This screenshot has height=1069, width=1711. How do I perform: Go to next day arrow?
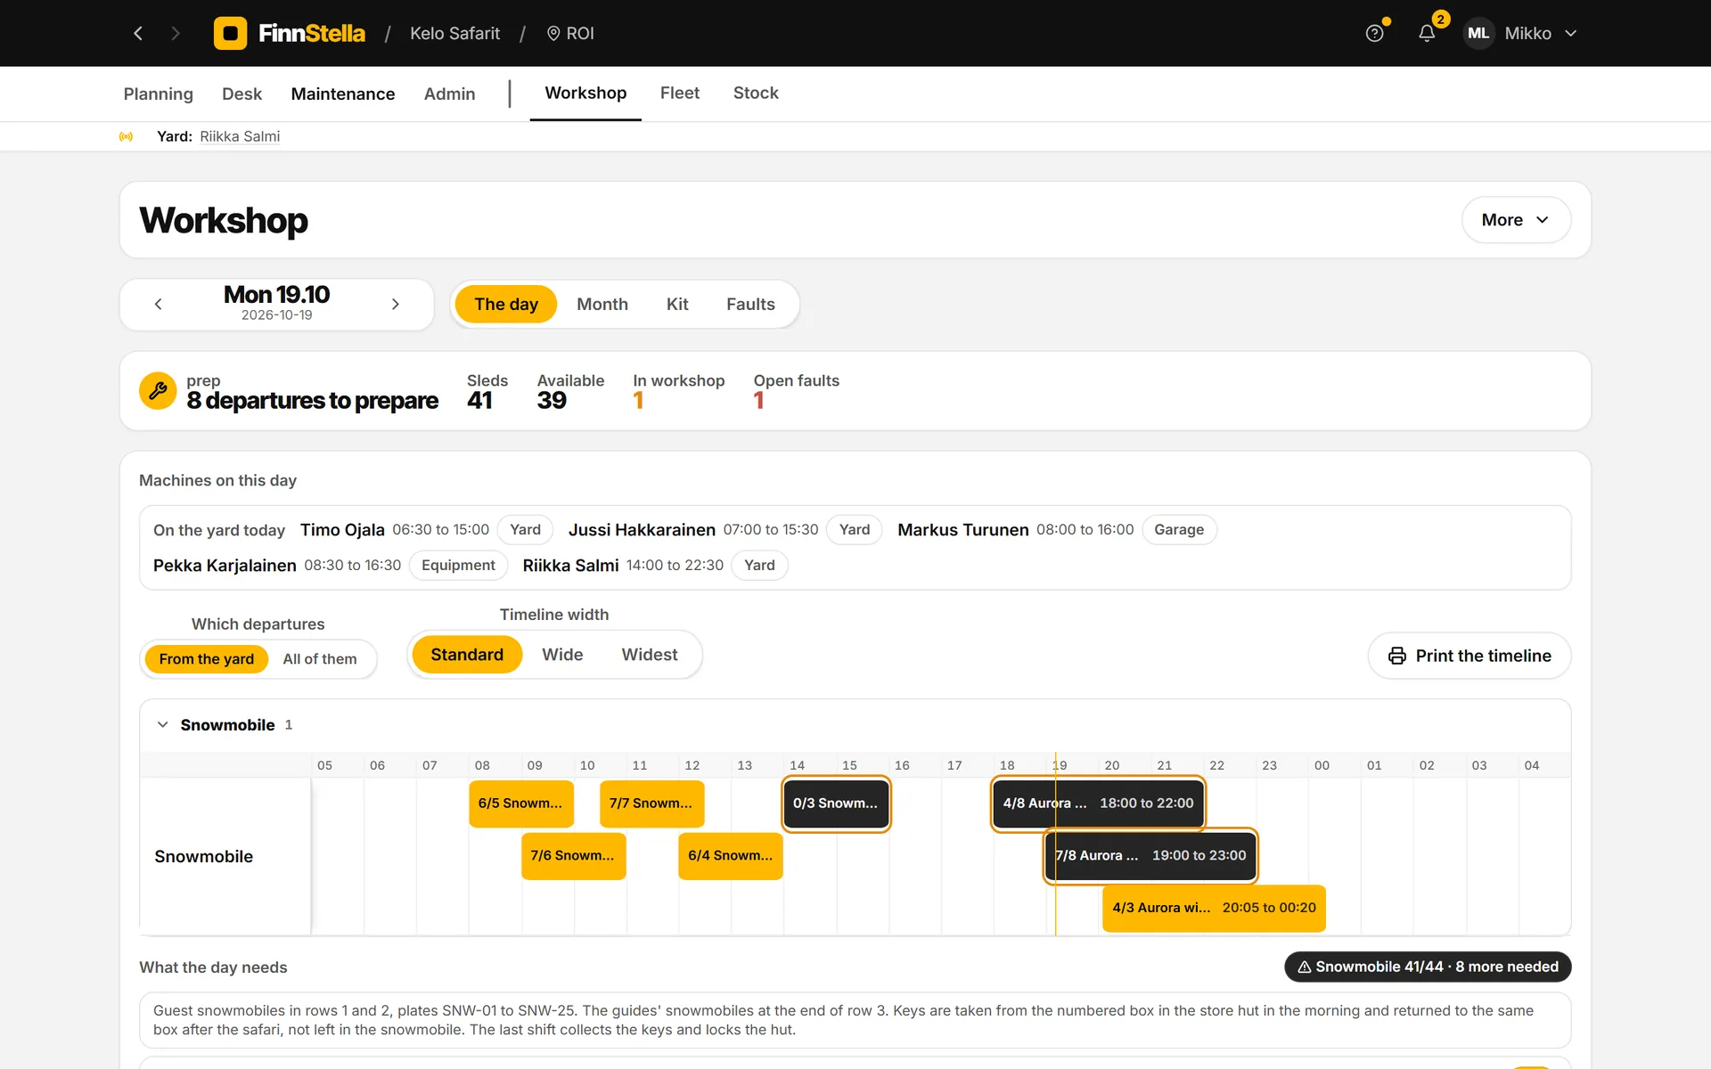[396, 304]
